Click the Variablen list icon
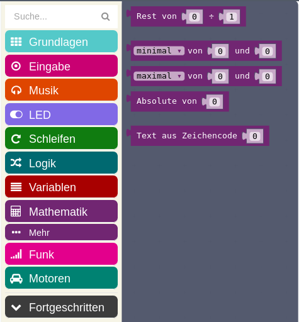This screenshot has height=322, width=299. 16,187
